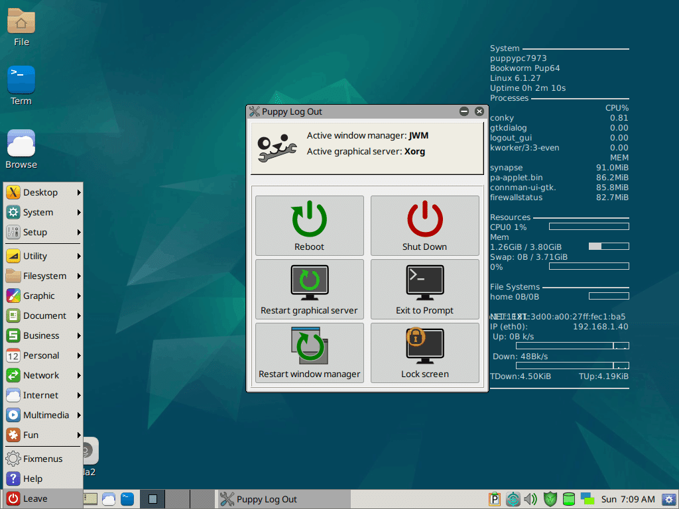Image resolution: width=679 pixels, height=509 pixels.
Task: Open Help from the menu
Action: pyautogui.click(x=43, y=479)
